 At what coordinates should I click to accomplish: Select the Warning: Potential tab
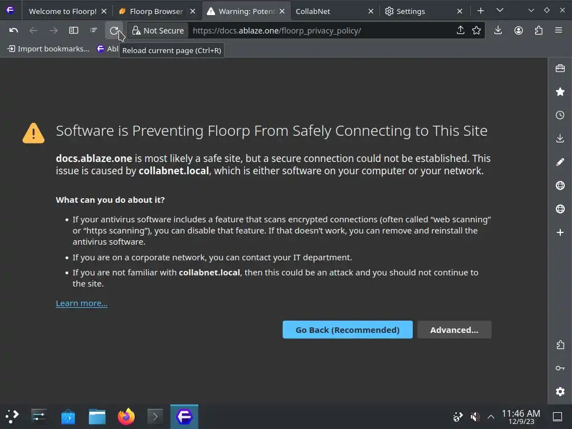coord(246,11)
